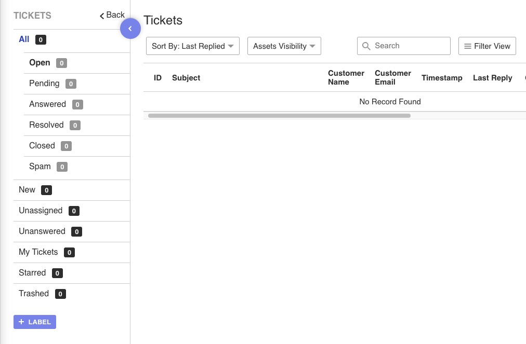The height and width of the screenshot is (344, 526).
Task: Click the arrow on the Assets Visibility selector
Action: coord(312,46)
